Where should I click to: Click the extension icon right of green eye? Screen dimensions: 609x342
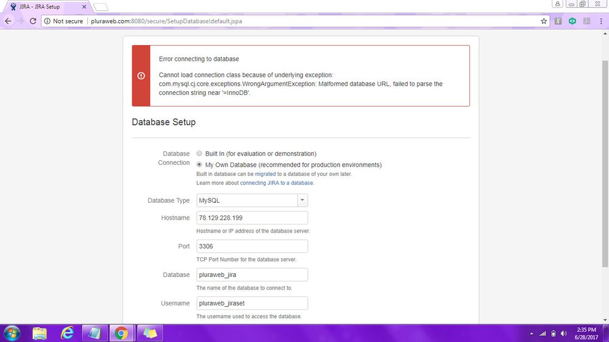pyautogui.click(x=586, y=21)
